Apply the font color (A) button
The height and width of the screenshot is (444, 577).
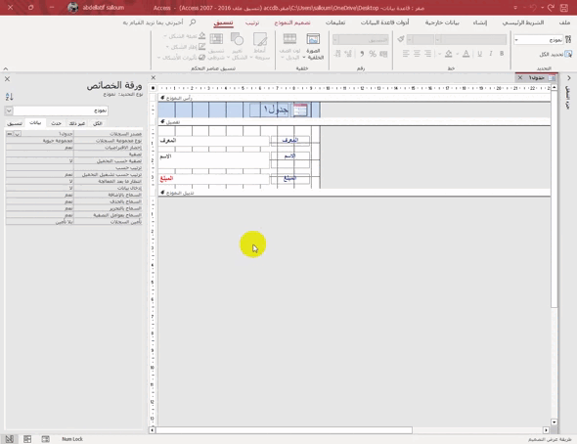pyautogui.click(x=466, y=54)
